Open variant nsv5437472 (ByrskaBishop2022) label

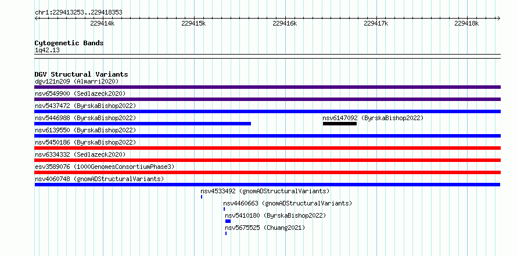point(85,106)
